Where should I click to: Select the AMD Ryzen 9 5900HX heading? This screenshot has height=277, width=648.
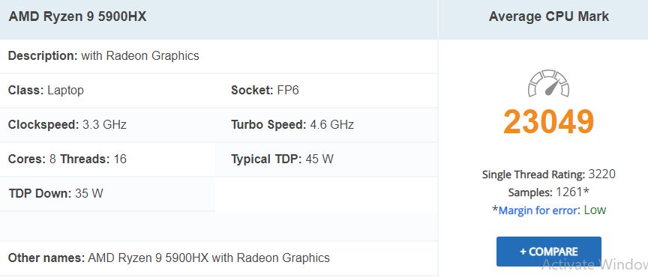(78, 16)
